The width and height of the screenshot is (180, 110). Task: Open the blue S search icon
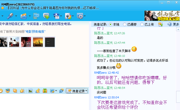coord(61,91)
